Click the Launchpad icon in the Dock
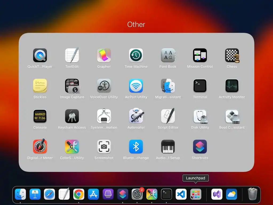This screenshot has height=205, width=273. click(x=196, y=194)
